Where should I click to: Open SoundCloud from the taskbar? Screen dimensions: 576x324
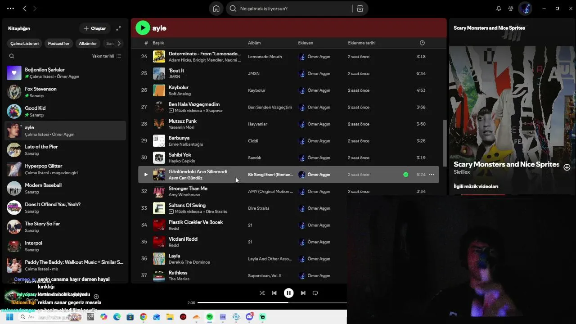click(x=196, y=317)
